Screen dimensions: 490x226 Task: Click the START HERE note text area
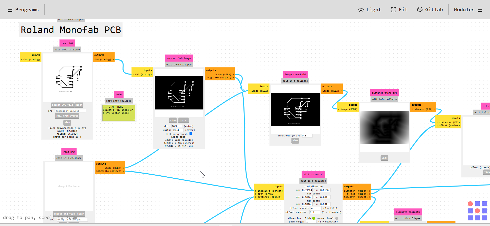pyautogui.click(x=119, y=113)
